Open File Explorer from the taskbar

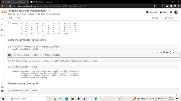[55, 98]
